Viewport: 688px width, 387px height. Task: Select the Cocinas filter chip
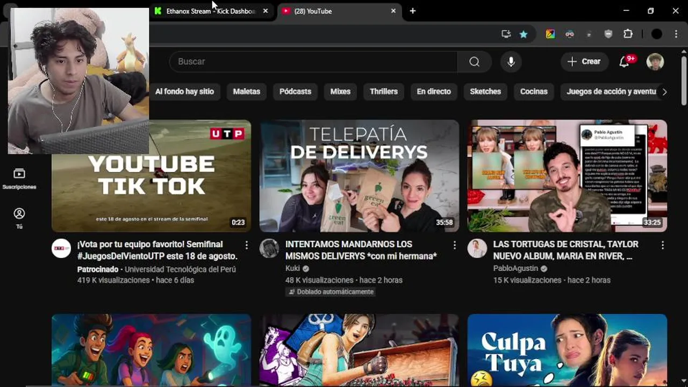(534, 91)
